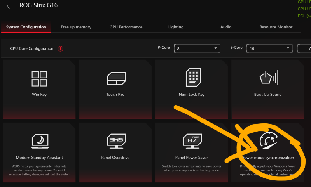Open the P-Core count dropdown
The height and width of the screenshot is (187, 311).
point(197,48)
